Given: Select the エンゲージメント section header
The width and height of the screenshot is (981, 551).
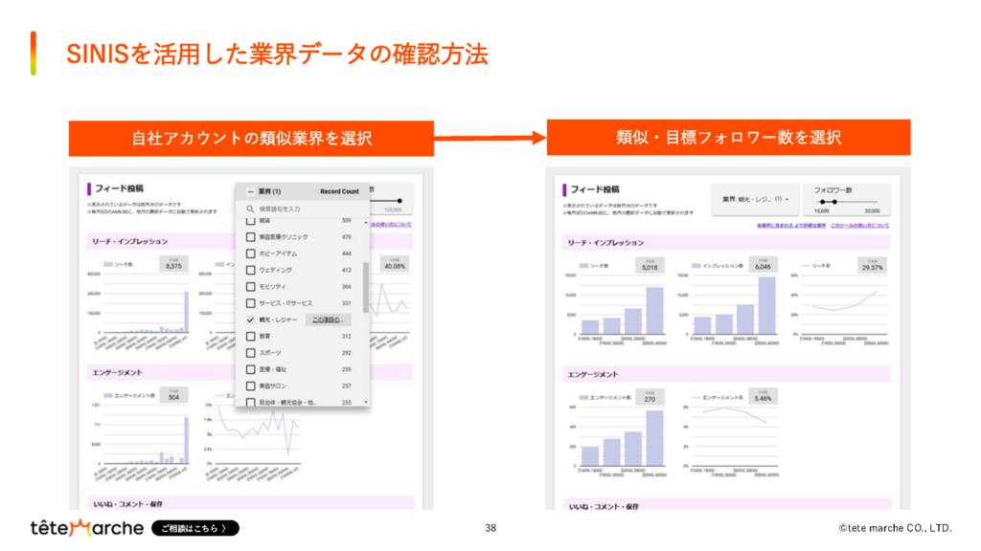Looking at the screenshot, I should point(120,373).
